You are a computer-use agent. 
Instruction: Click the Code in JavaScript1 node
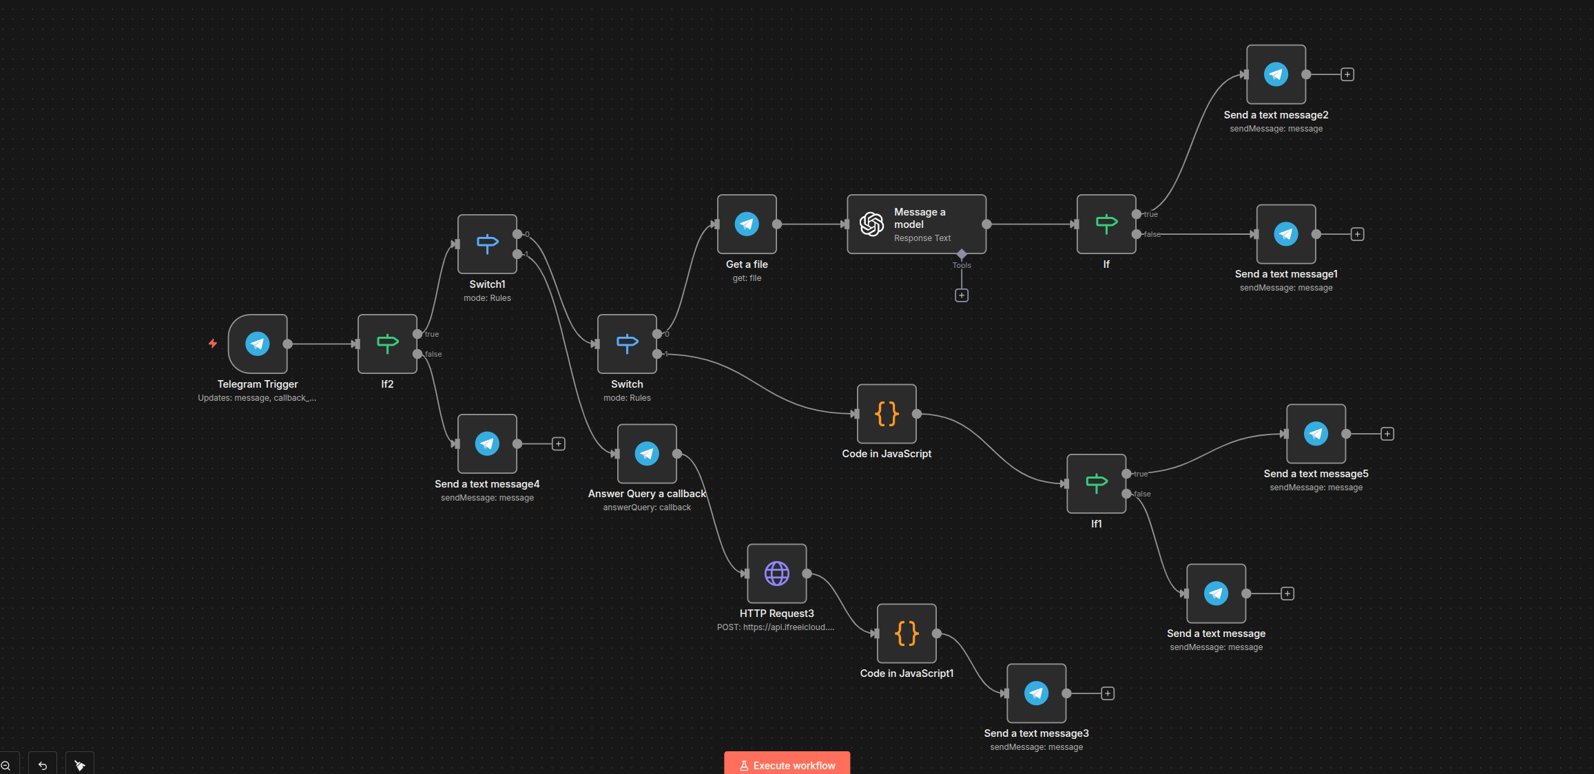907,634
